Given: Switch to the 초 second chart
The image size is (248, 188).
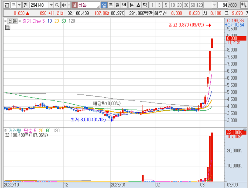Looking at the screenshot, I should (x=138, y=5).
